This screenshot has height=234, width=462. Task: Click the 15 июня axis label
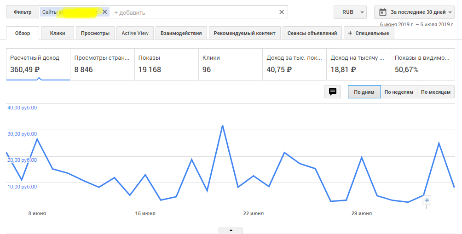(x=145, y=213)
